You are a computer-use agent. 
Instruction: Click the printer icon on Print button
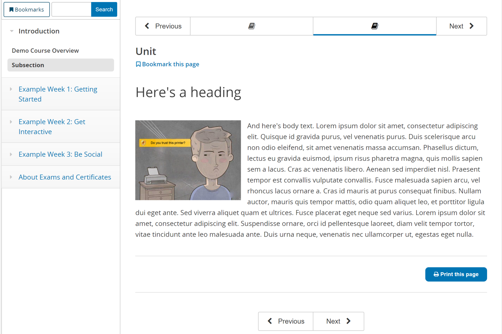[436, 274]
